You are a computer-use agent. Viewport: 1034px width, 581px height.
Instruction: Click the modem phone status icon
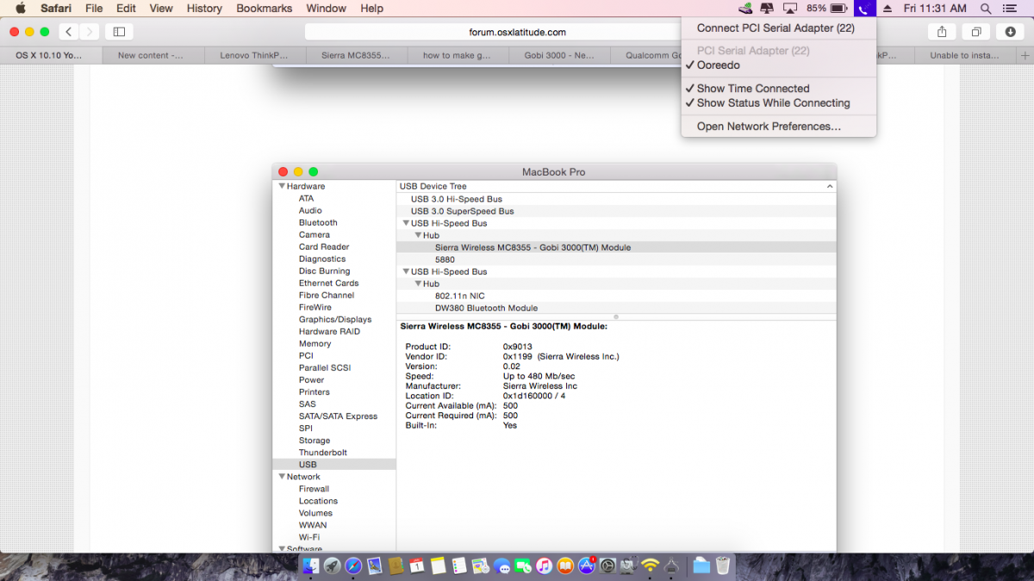click(863, 9)
